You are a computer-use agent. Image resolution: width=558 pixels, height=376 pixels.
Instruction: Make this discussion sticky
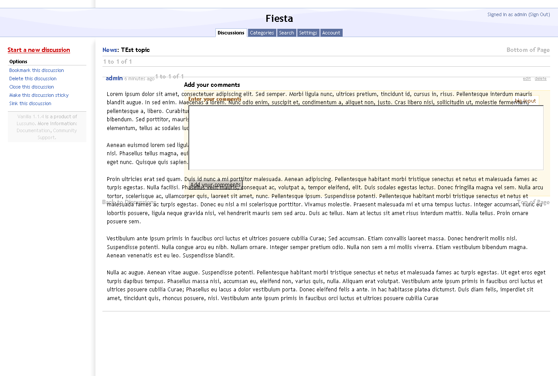(x=39, y=95)
